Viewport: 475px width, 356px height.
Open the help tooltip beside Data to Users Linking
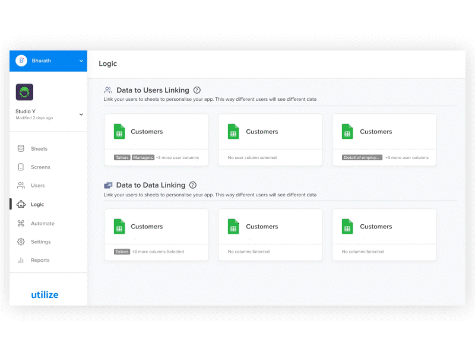coord(196,89)
